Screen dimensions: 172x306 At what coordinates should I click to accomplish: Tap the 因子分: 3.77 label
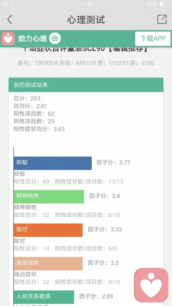coord(113,163)
